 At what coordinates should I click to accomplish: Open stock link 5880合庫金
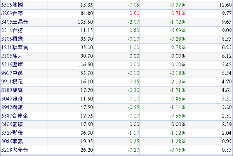pyautogui.click(x=15, y=116)
